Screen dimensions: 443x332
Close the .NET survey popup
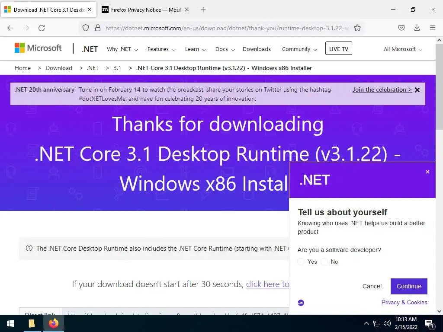pyautogui.click(x=427, y=172)
